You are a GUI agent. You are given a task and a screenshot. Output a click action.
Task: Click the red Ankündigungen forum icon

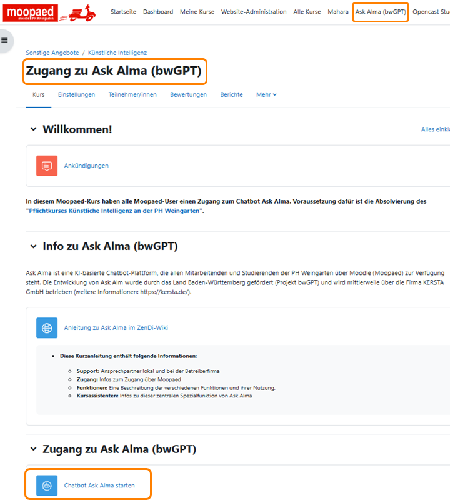point(47,166)
